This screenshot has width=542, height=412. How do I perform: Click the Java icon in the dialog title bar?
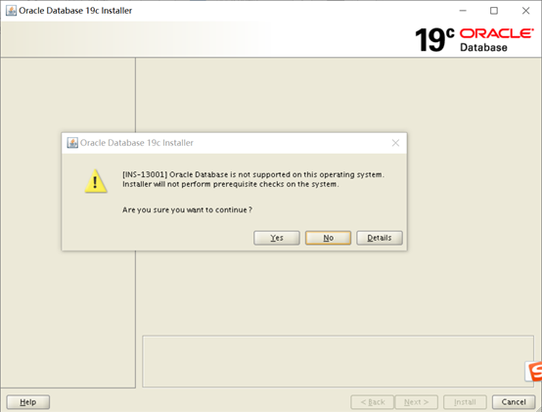coord(72,143)
